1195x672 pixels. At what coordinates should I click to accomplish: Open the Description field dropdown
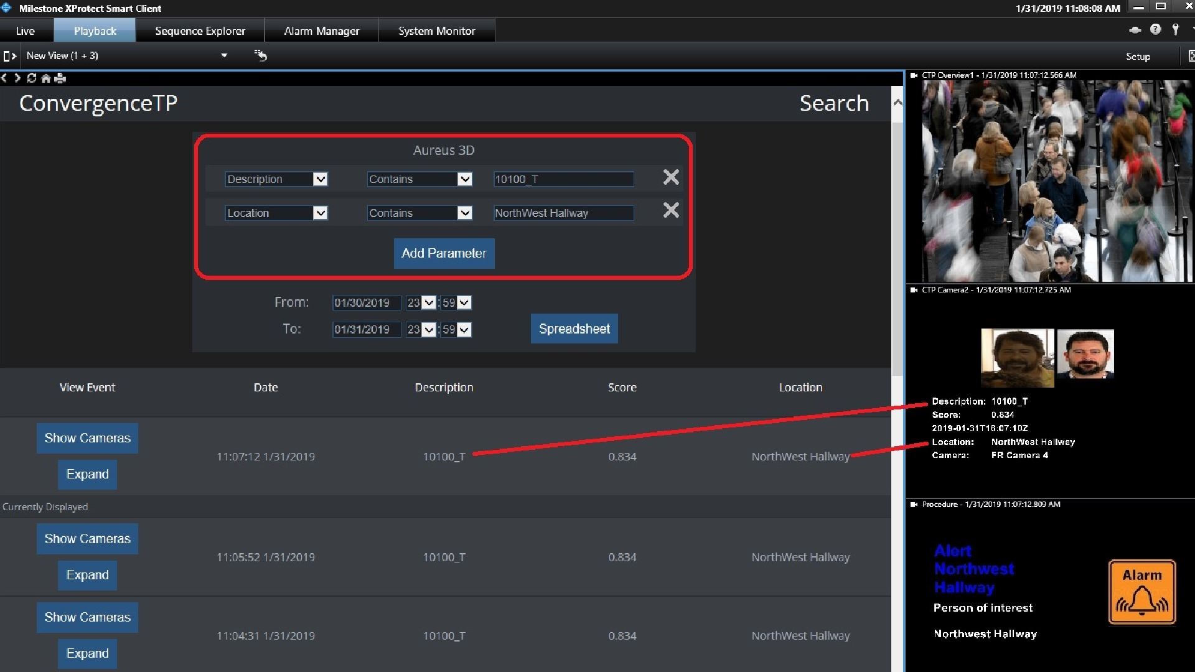point(276,179)
